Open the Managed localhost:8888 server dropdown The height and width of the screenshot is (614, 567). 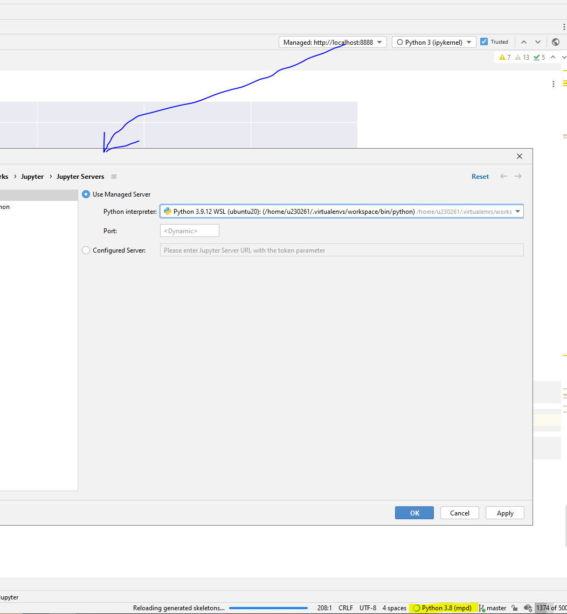click(x=333, y=42)
